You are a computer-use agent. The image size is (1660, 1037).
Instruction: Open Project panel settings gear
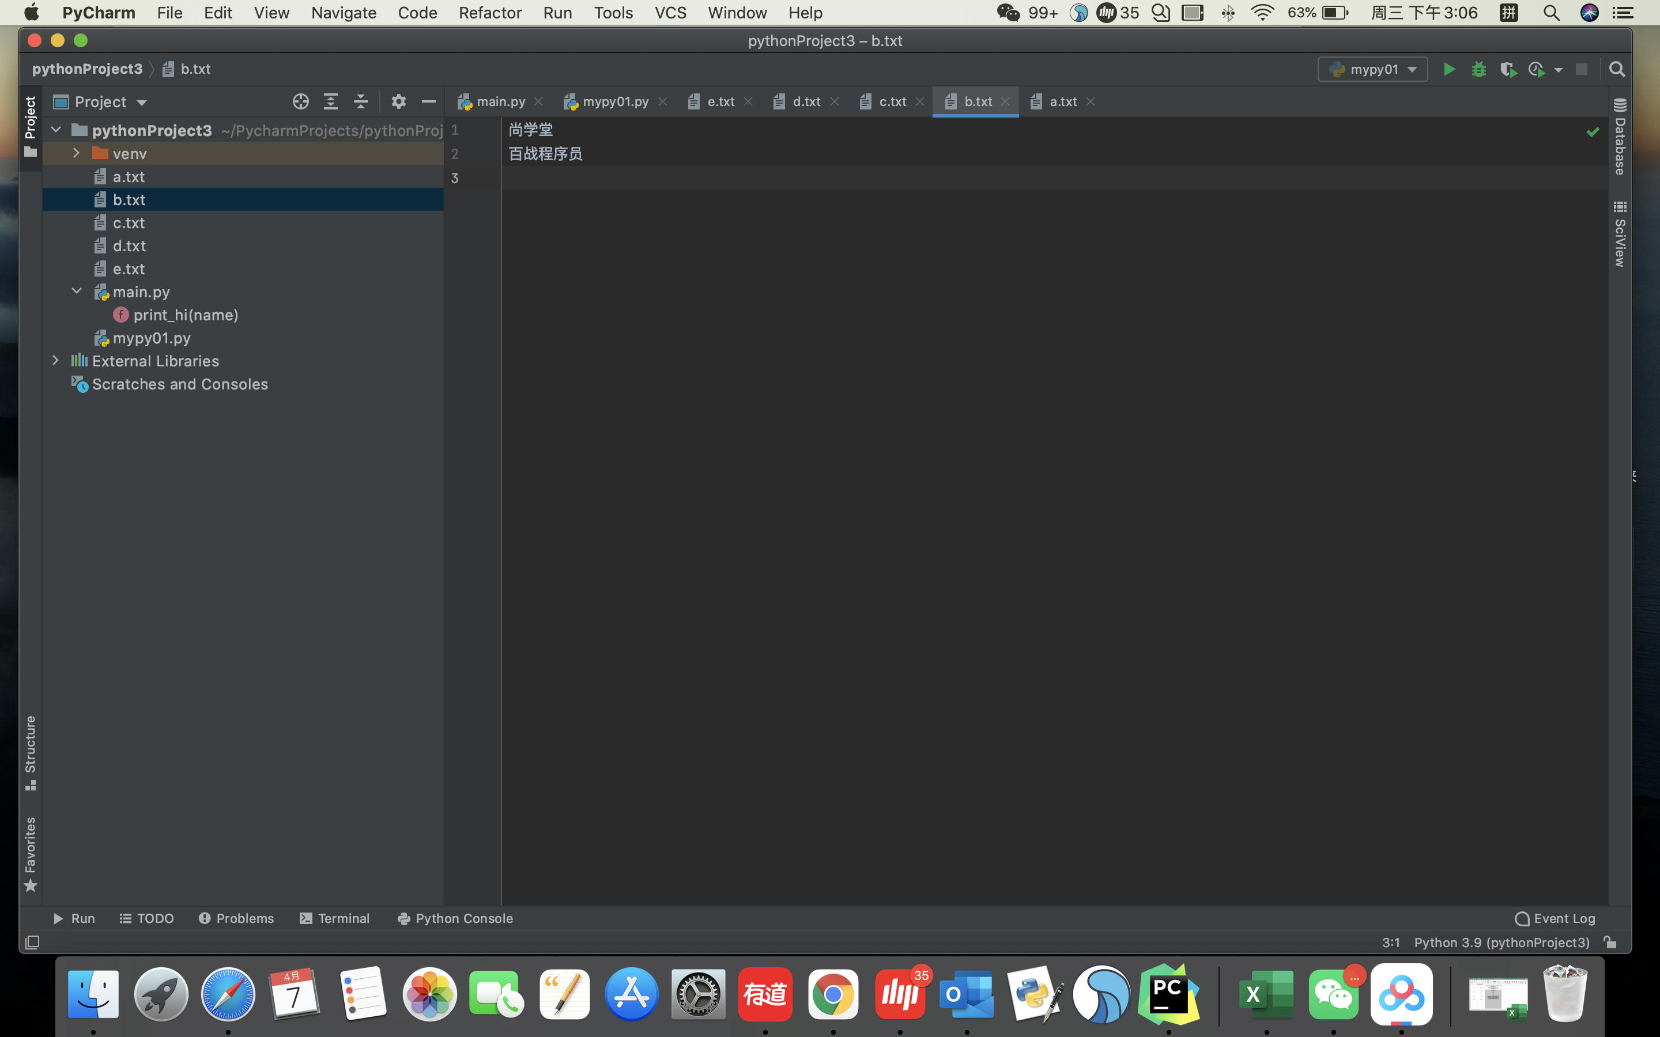pos(398,101)
